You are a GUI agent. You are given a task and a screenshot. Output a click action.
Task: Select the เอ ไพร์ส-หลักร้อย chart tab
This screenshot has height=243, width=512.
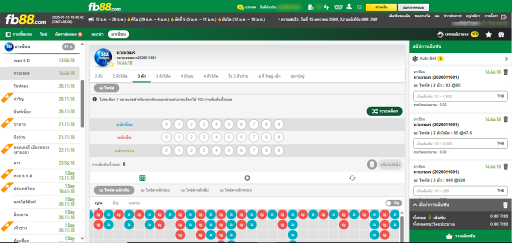(155, 190)
